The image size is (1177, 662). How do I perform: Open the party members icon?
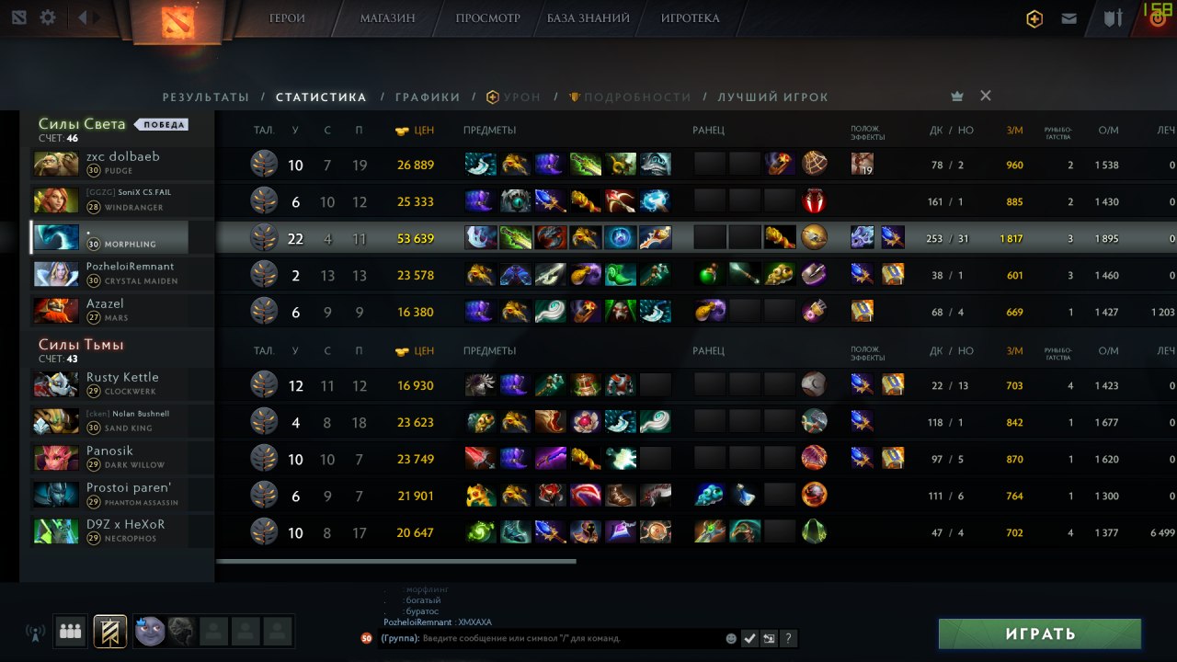click(x=71, y=632)
